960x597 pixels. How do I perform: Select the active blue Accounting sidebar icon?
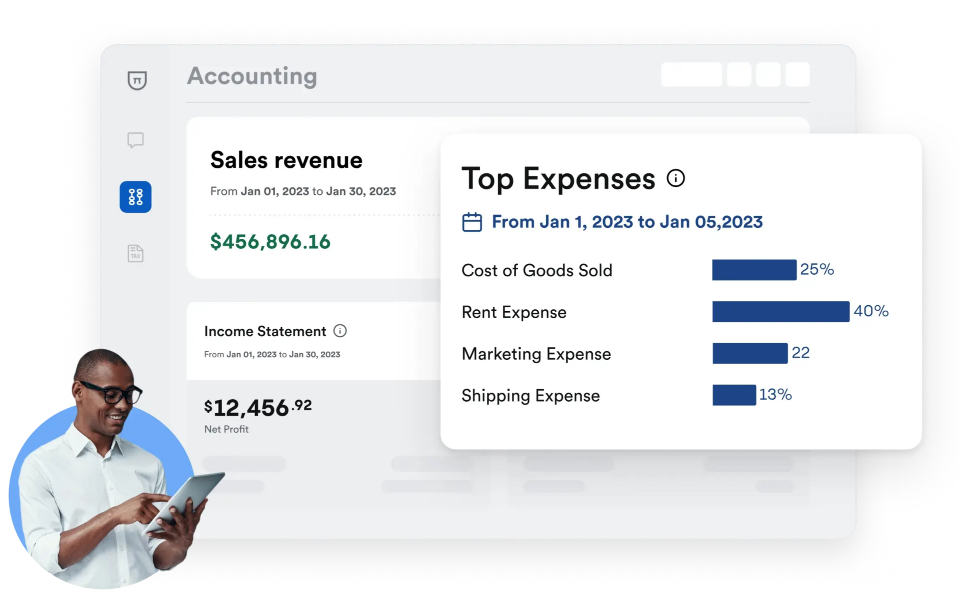(x=135, y=197)
